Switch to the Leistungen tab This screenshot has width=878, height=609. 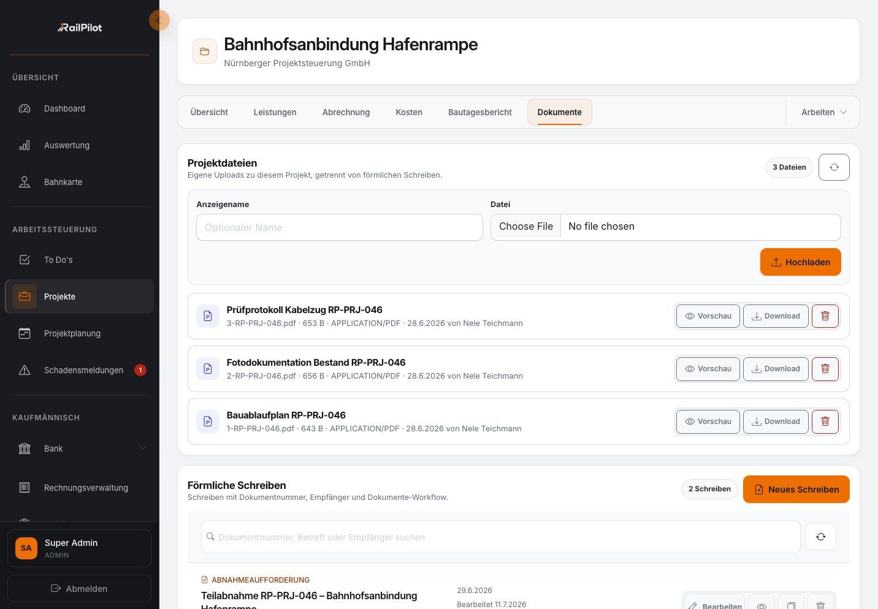click(275, 112)
